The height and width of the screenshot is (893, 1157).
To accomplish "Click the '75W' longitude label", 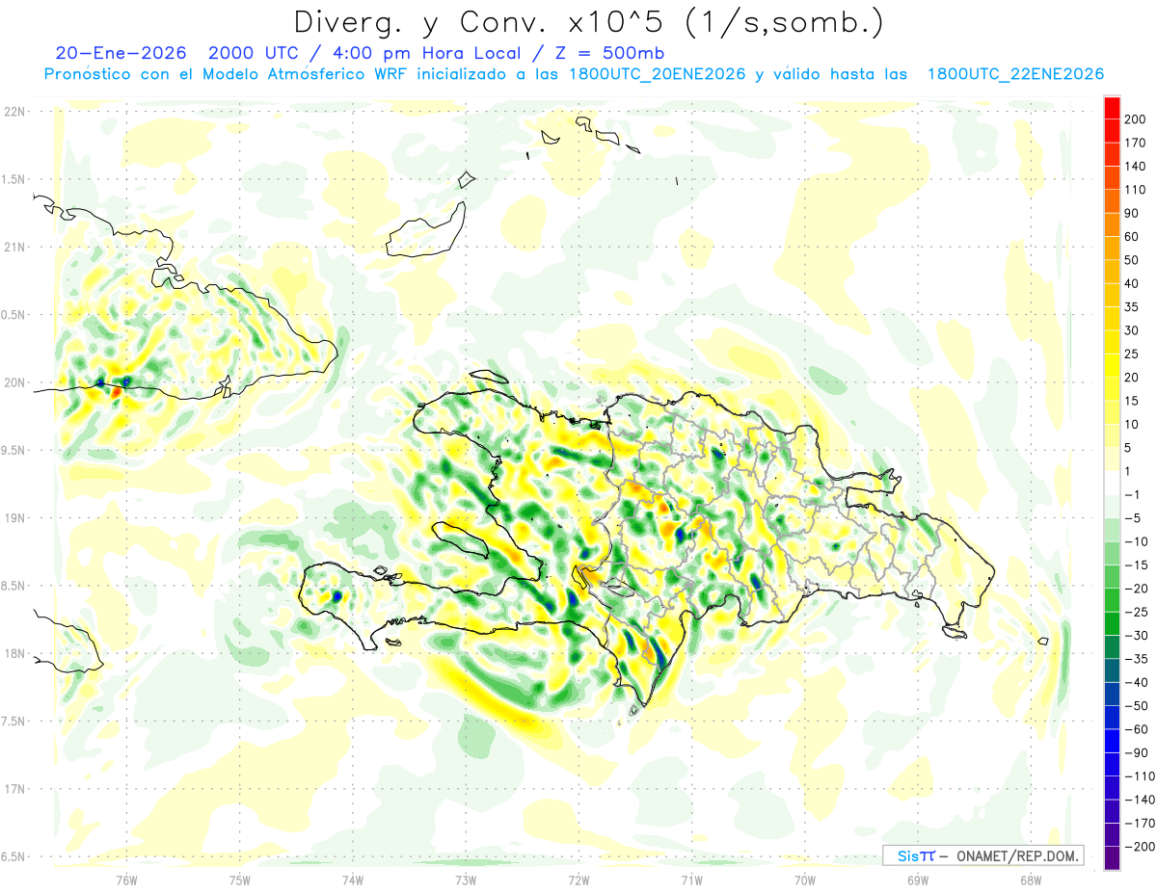I will pyautogui.click(x=240, y=880).
